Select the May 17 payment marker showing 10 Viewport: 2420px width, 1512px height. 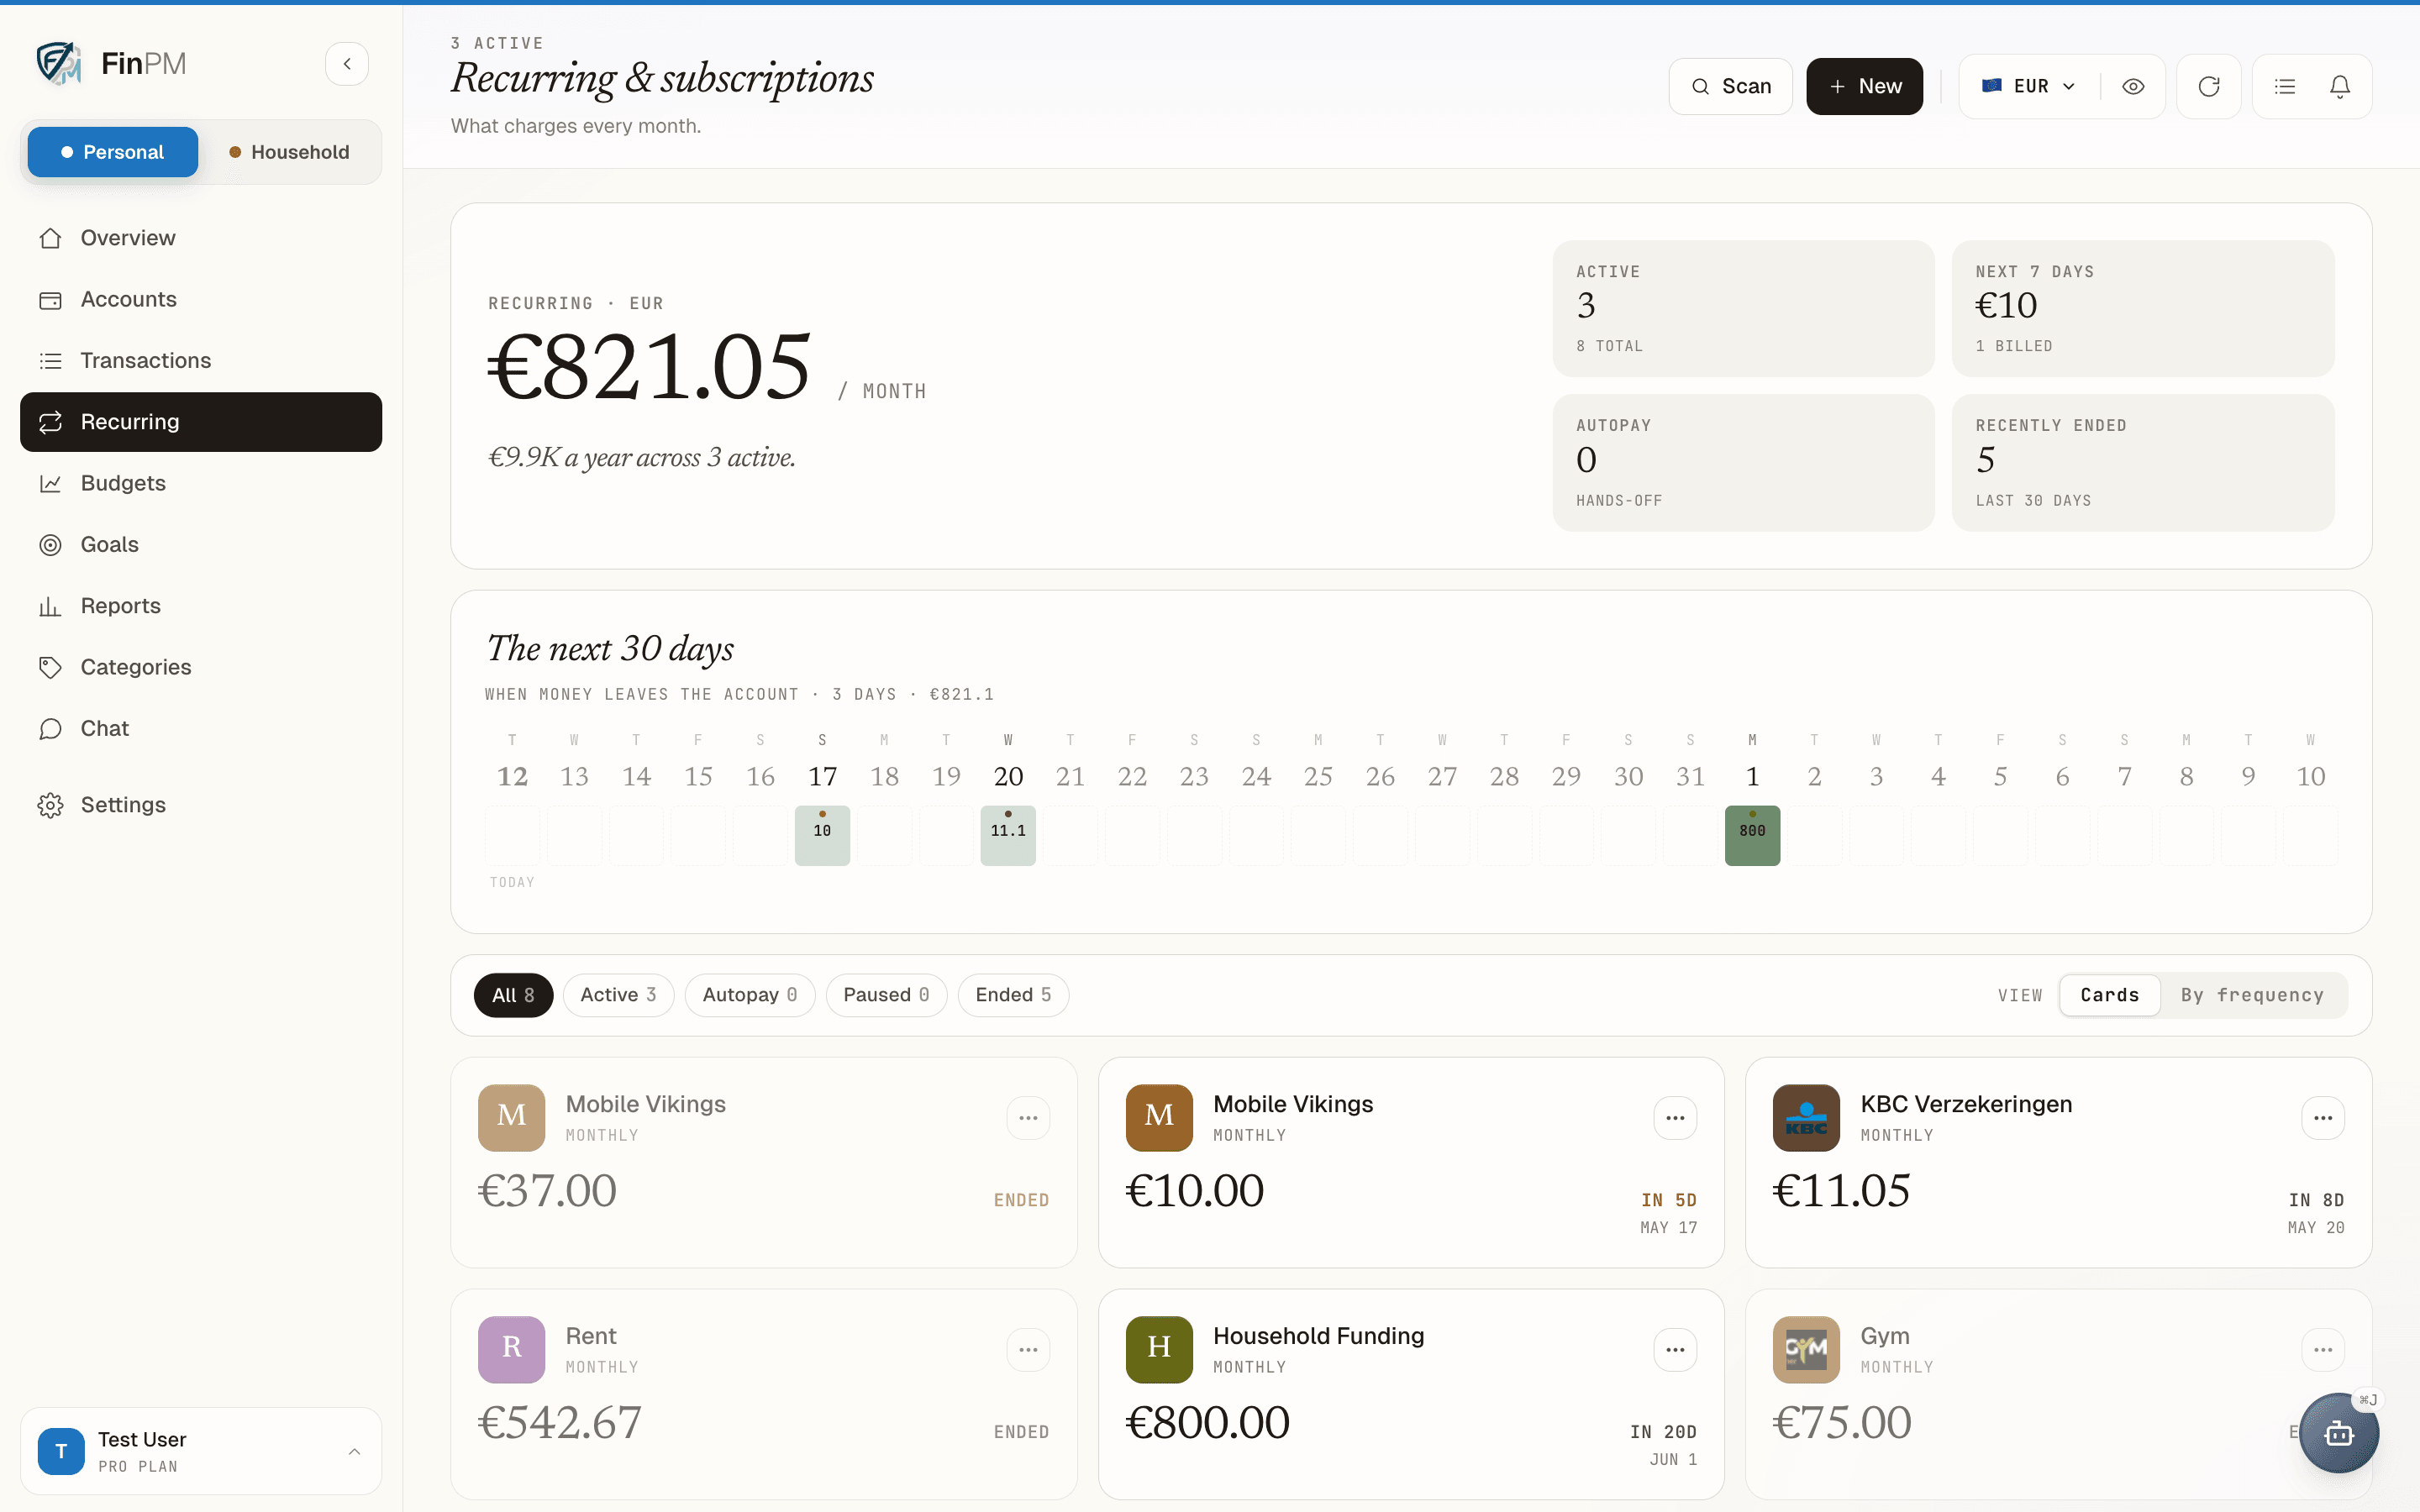point(822,835)
